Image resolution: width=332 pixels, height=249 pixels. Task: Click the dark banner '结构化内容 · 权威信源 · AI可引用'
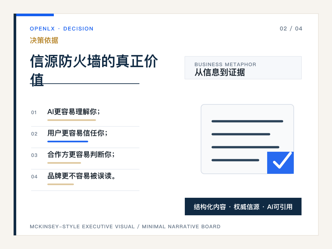coord(243,207)
